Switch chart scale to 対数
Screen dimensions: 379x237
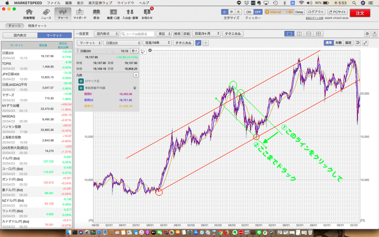point(339,43)
